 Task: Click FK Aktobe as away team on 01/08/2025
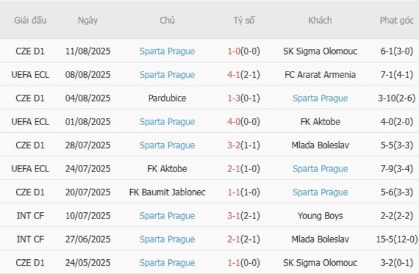320,122
